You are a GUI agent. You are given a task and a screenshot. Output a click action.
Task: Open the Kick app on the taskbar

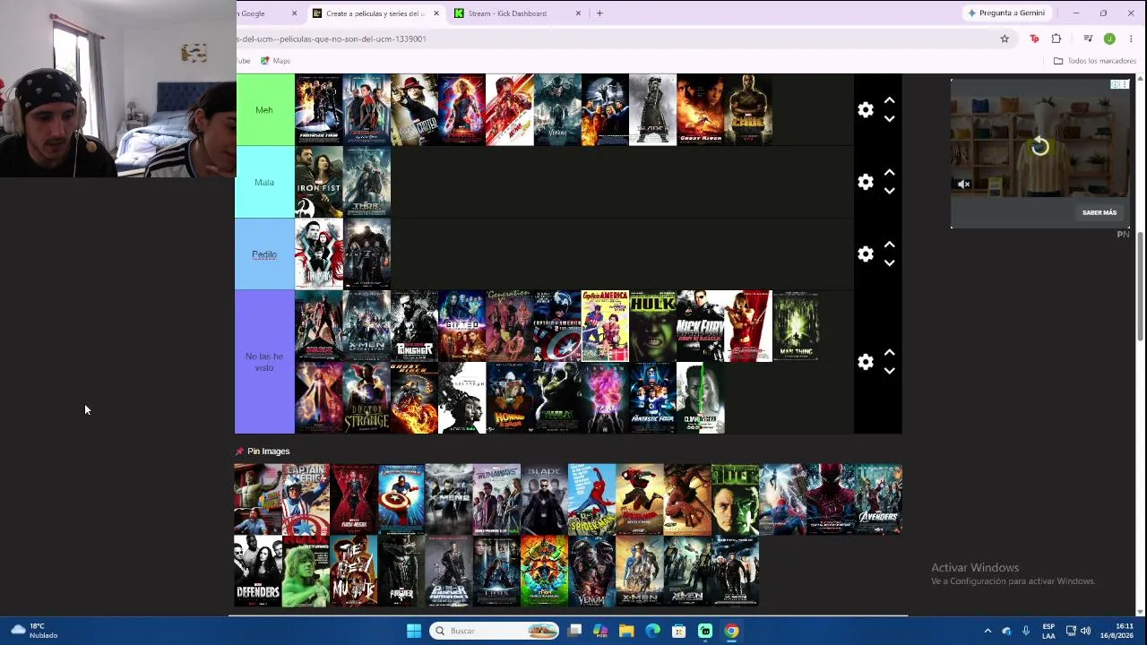[705, 631]
